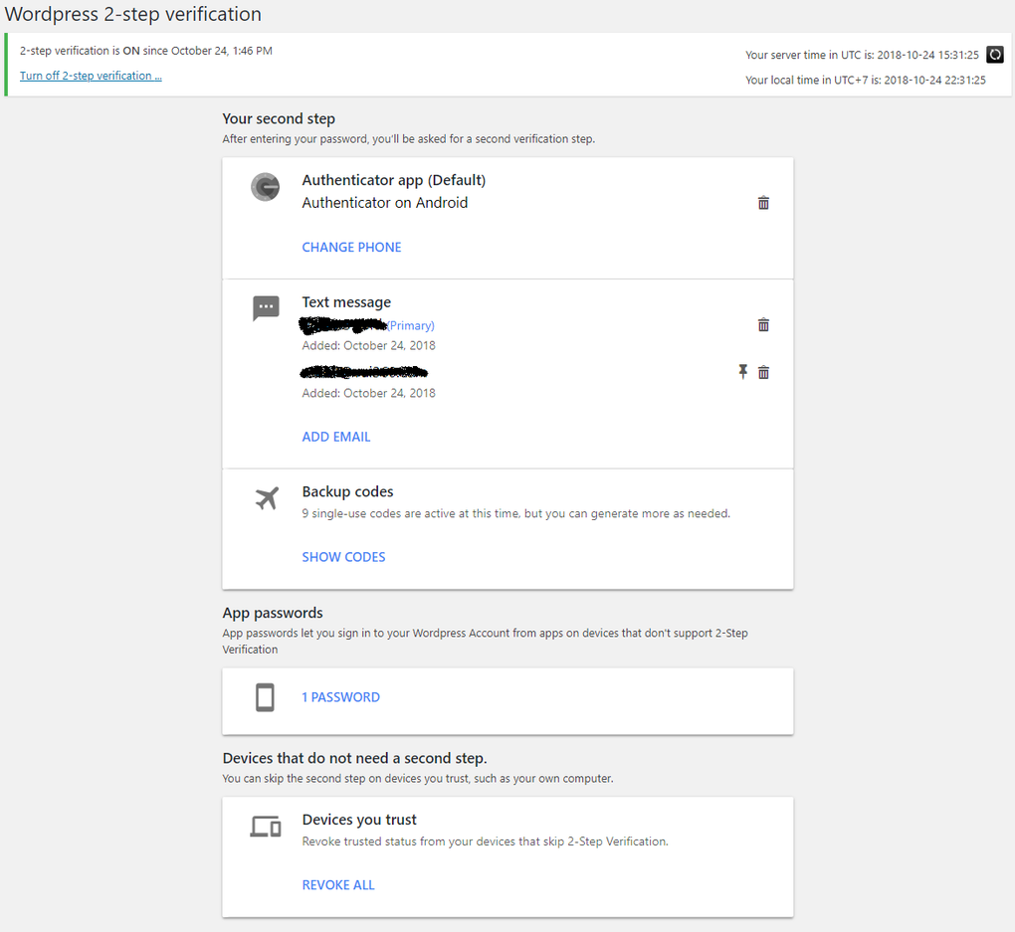This screenshot has height=932, width=1015.
Task: Click trash icon beside the primary phone number
Action: 763,324
